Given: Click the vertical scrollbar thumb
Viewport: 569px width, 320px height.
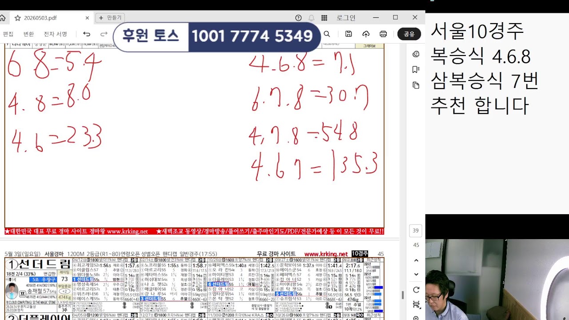Looking at the screenshot, I should [403, 295].
